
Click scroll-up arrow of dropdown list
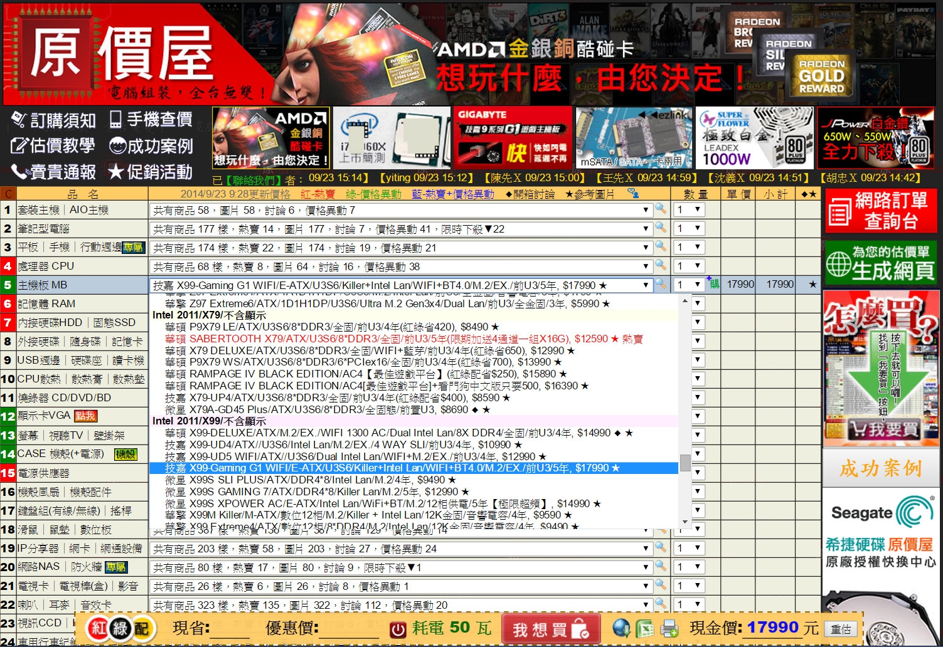click(685, 301)
